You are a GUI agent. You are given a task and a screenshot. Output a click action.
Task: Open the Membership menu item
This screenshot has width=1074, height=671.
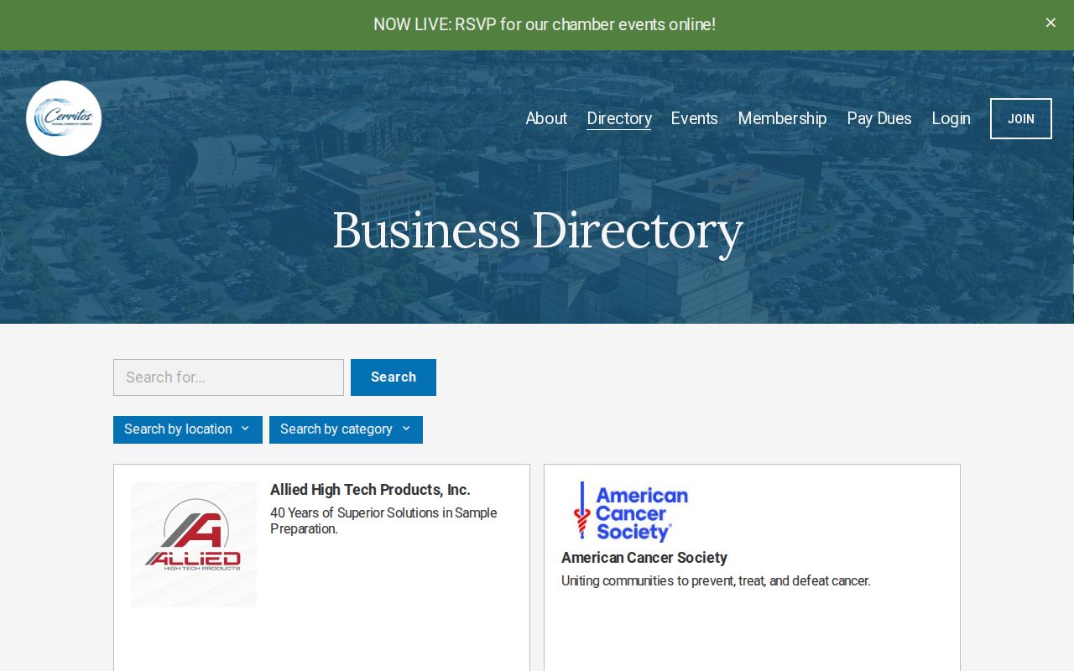[x=783, y=118]
